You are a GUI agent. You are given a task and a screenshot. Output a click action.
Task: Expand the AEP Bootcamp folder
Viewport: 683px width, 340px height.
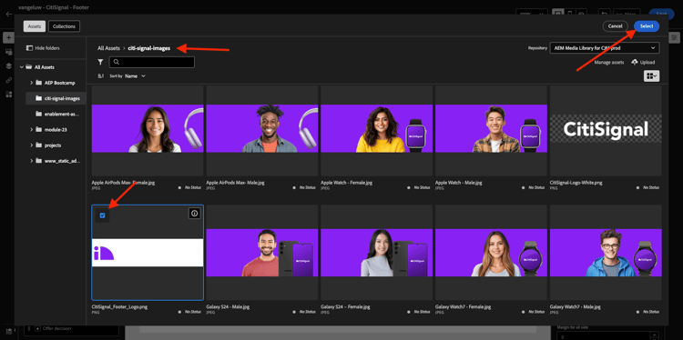(32, 83)
